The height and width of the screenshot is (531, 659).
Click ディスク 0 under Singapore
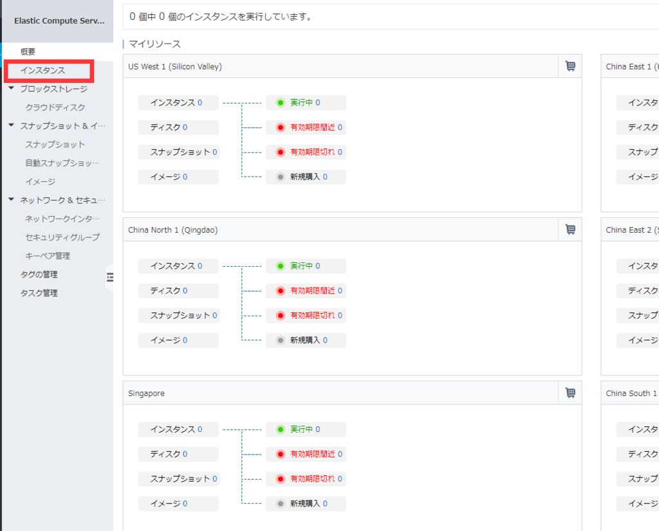pyautogui.click(x=178, y=454)
